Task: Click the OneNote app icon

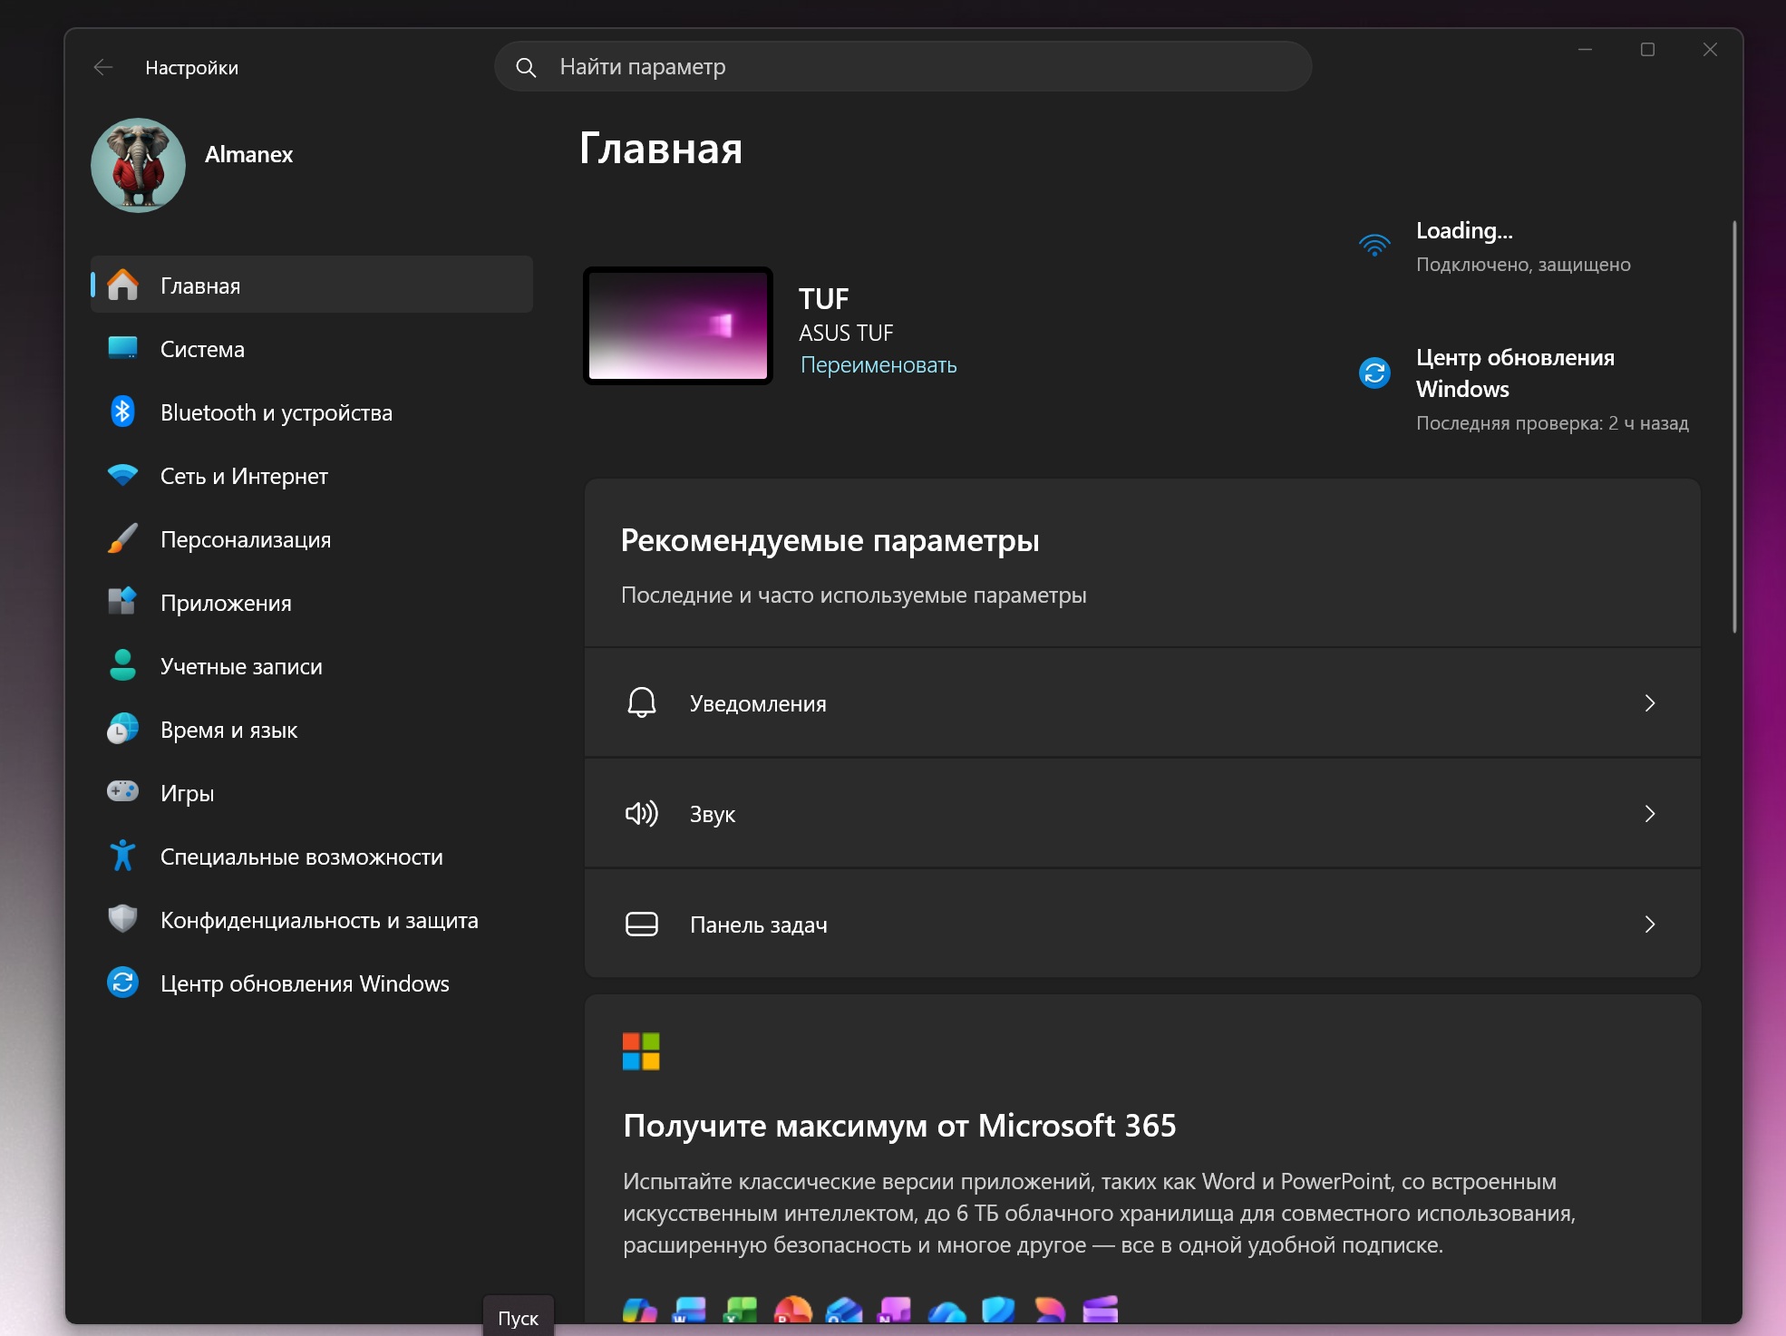Action: 894,1311
